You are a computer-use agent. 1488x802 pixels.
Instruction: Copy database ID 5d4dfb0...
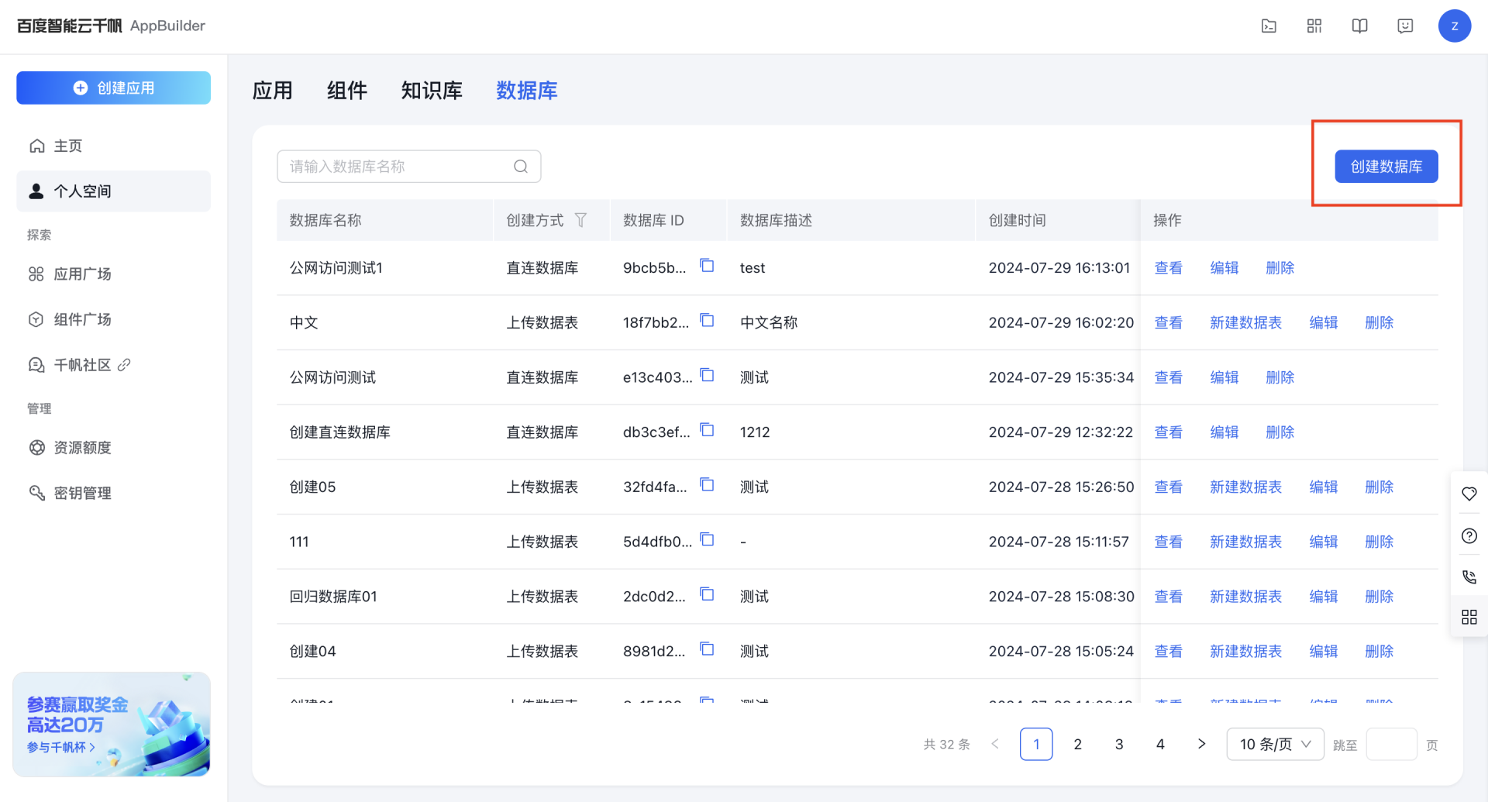pyautogui.click(x=707, y=539)
